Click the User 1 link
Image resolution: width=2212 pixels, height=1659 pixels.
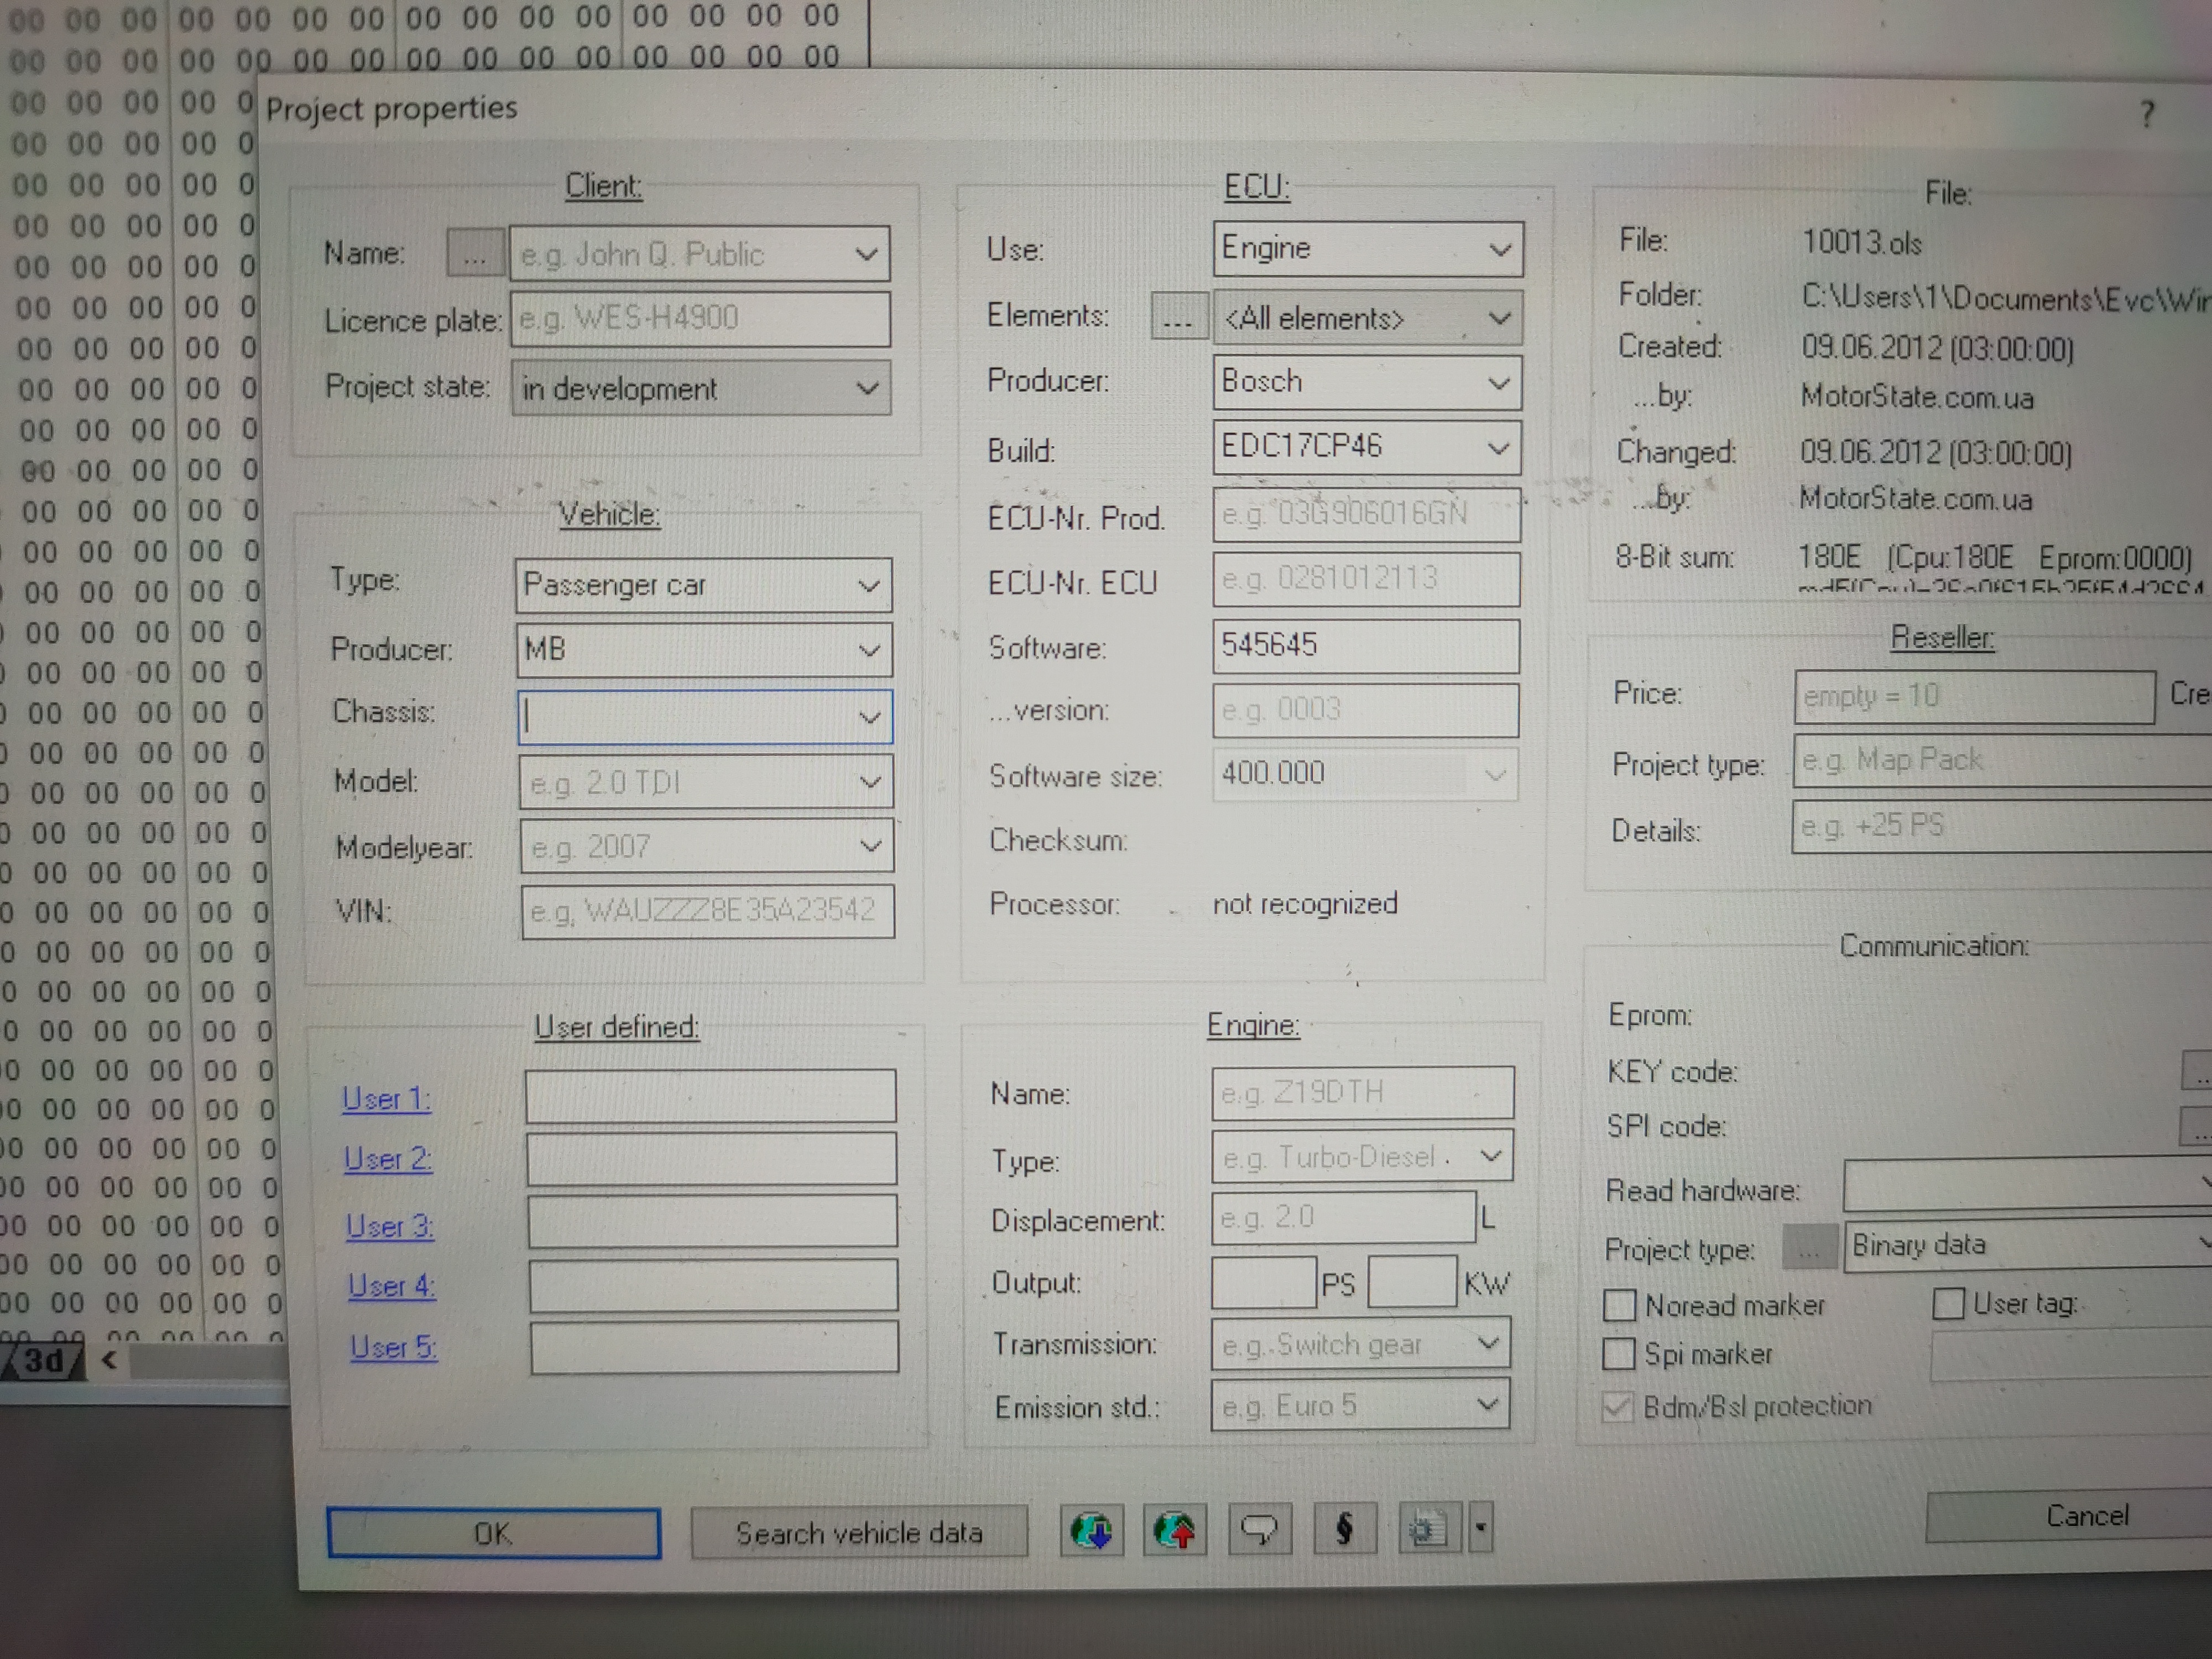[x=386, y=1099]
